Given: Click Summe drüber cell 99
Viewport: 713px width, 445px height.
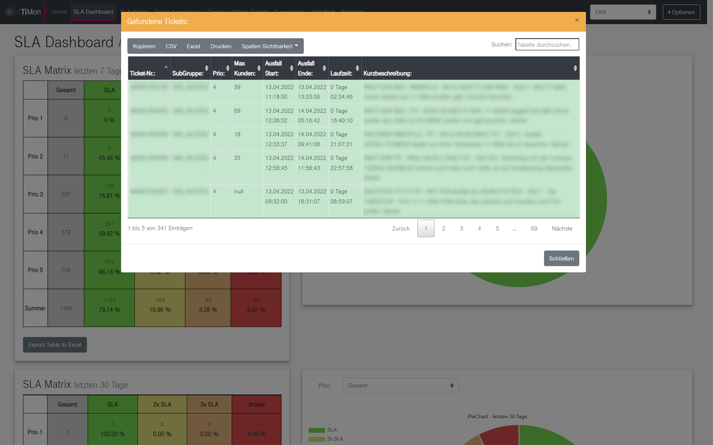Looking at the screenshot, I should [x=256, y=308].
